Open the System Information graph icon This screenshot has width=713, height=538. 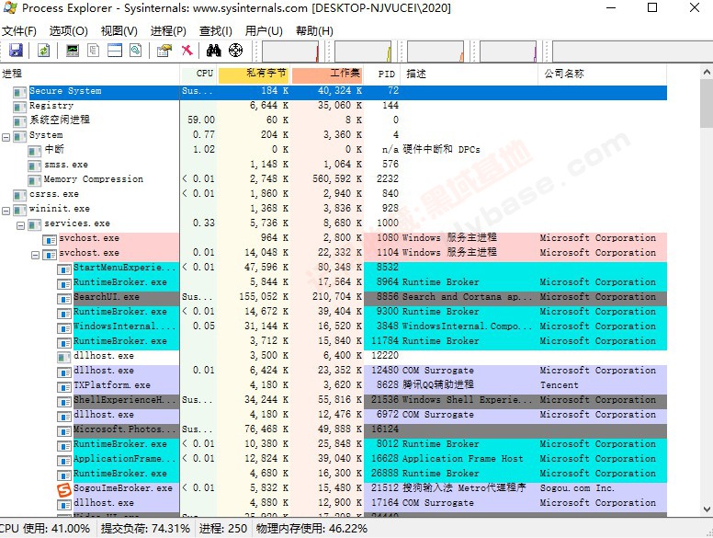pos(73,50)
